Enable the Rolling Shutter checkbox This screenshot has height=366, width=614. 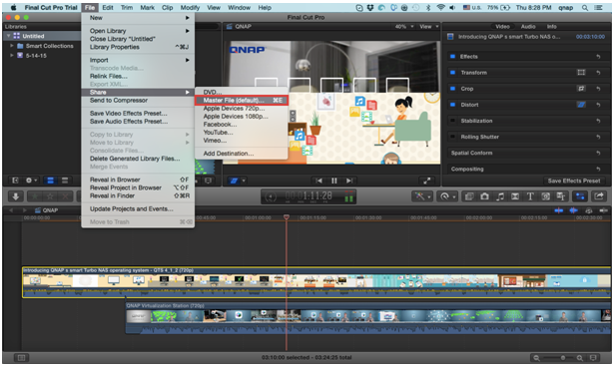[452, 137]
